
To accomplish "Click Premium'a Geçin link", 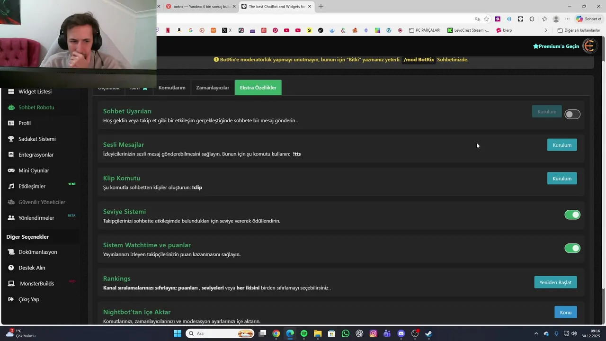I will point(556,46).
